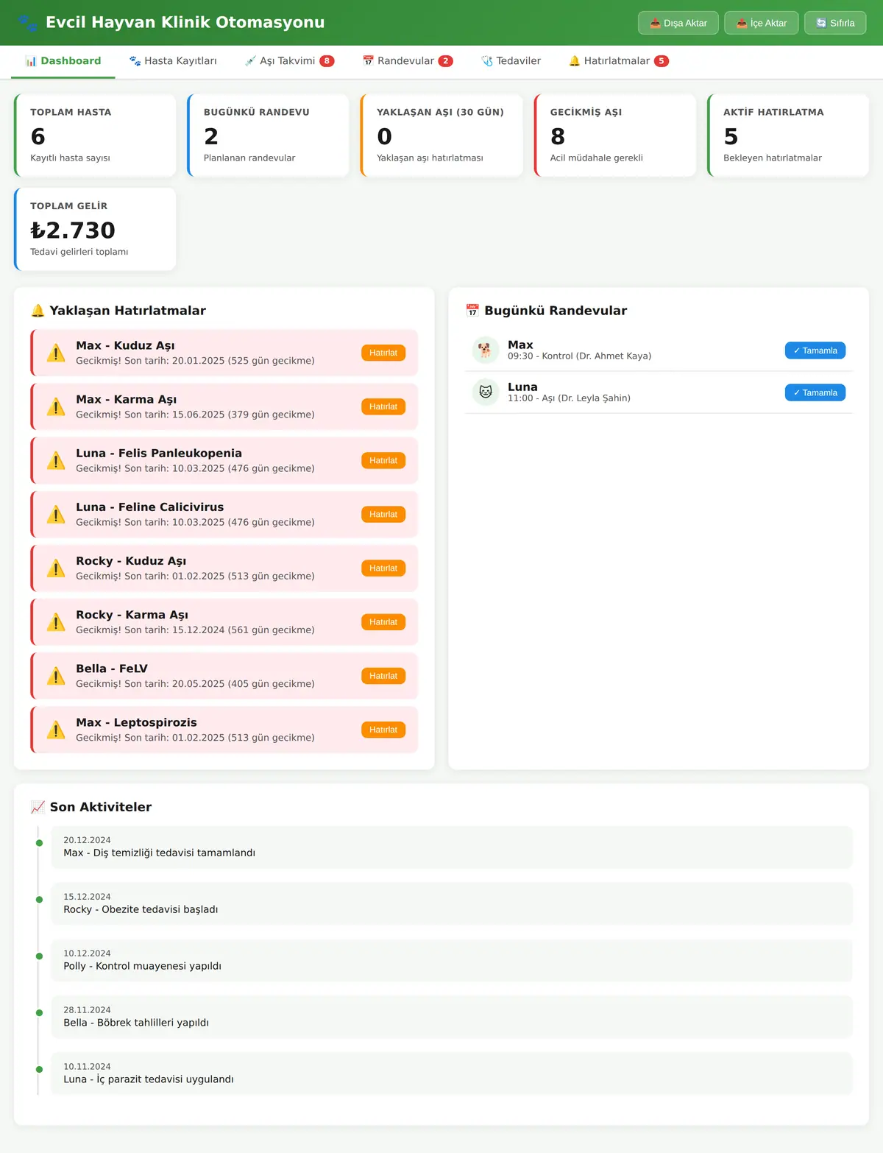
Task: Click Hatırlat for Max - Karma Aşı
Action: [383, 406]
